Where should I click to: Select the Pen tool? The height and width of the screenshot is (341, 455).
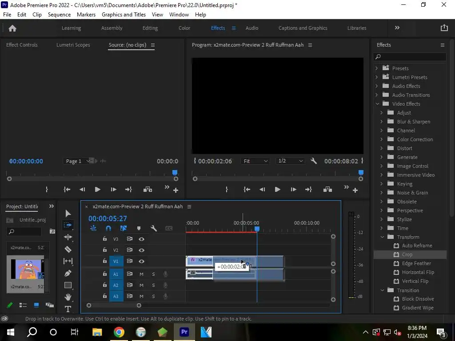[68, 273]
